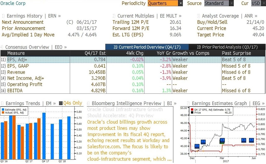Toggle the Q4s Only checkbox

[61, 103]
